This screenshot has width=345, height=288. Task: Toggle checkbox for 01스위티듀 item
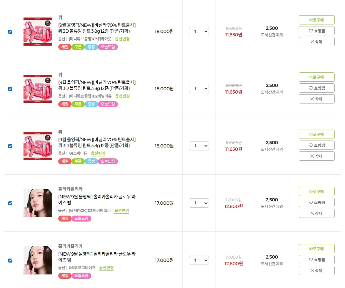tap(10, 146)
